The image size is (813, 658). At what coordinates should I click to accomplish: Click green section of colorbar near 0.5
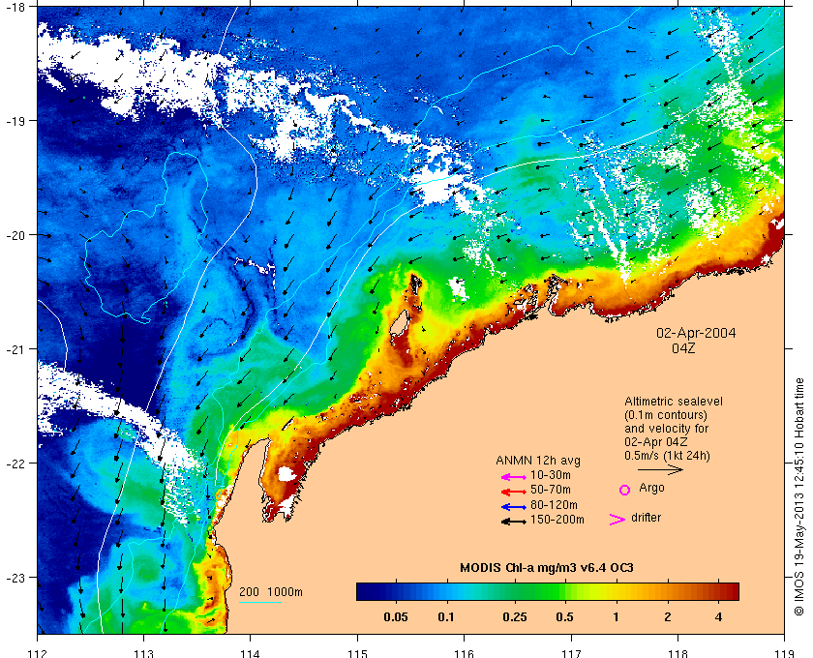(557, 591)
